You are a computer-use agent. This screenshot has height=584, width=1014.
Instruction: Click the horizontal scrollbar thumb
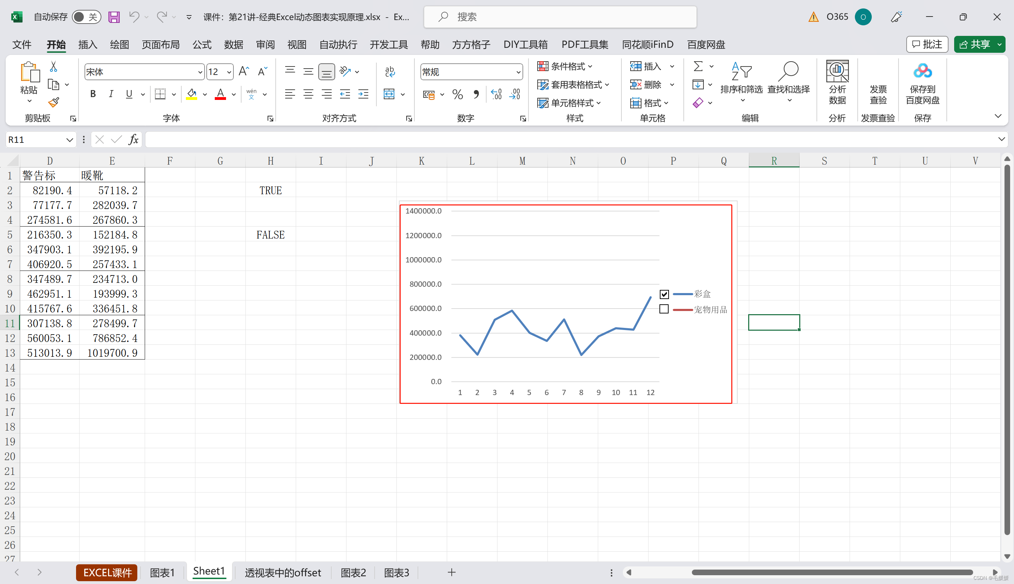(x=832, y=572)
